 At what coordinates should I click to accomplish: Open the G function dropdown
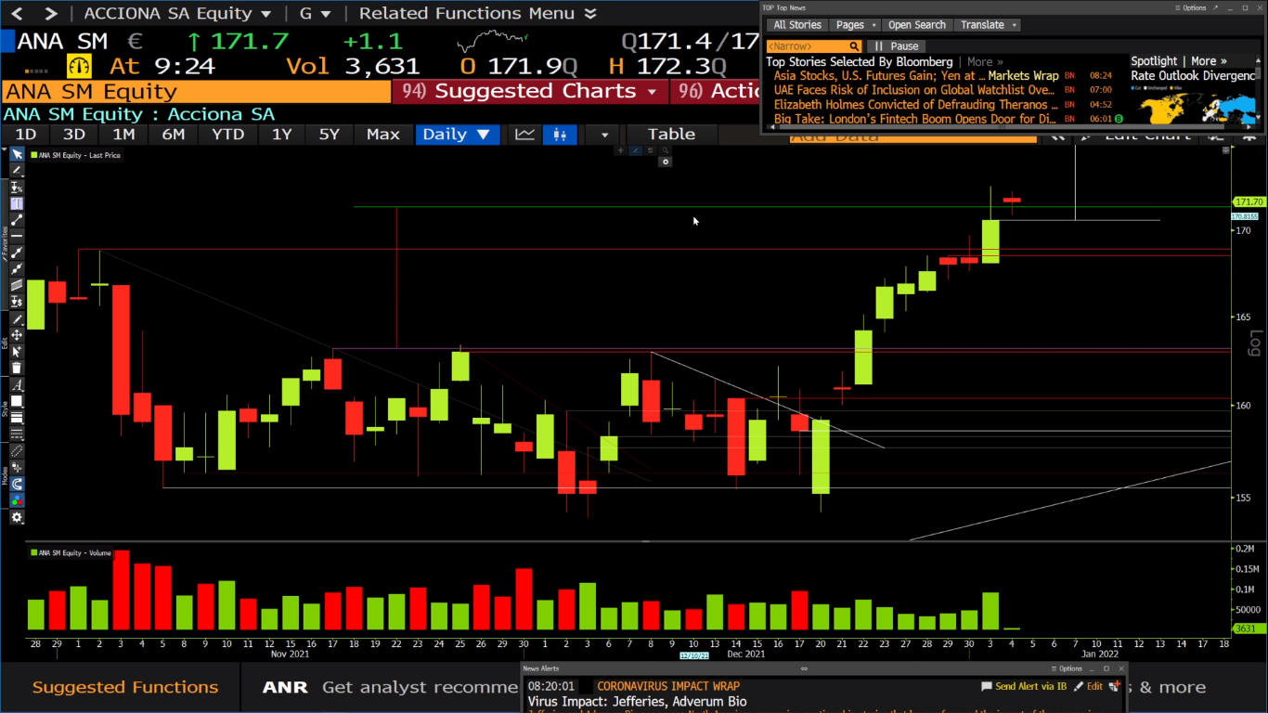(313, 13)
